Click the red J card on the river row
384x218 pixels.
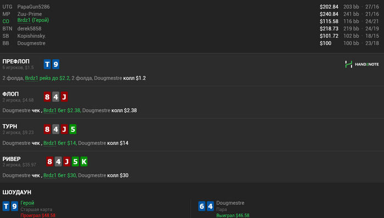click(66, 162)
